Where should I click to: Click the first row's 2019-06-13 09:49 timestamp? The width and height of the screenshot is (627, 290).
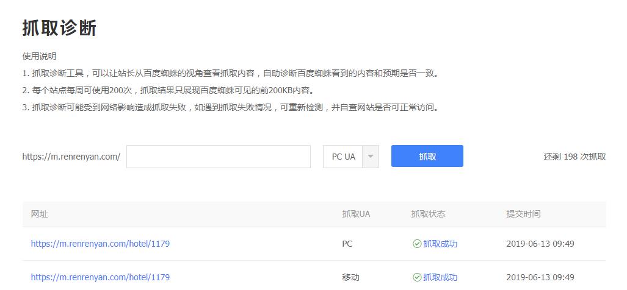[x=540, y=244]
